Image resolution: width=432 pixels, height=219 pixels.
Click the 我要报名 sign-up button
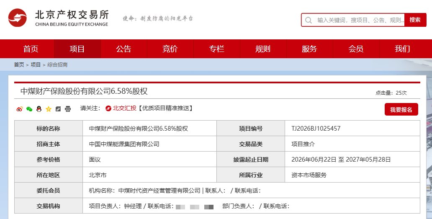(x=401, y=109)
